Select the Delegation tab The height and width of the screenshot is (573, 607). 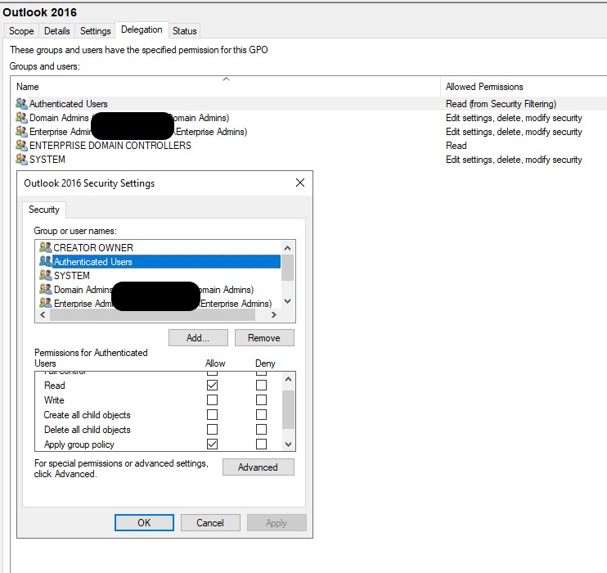(x=142, y=29)
